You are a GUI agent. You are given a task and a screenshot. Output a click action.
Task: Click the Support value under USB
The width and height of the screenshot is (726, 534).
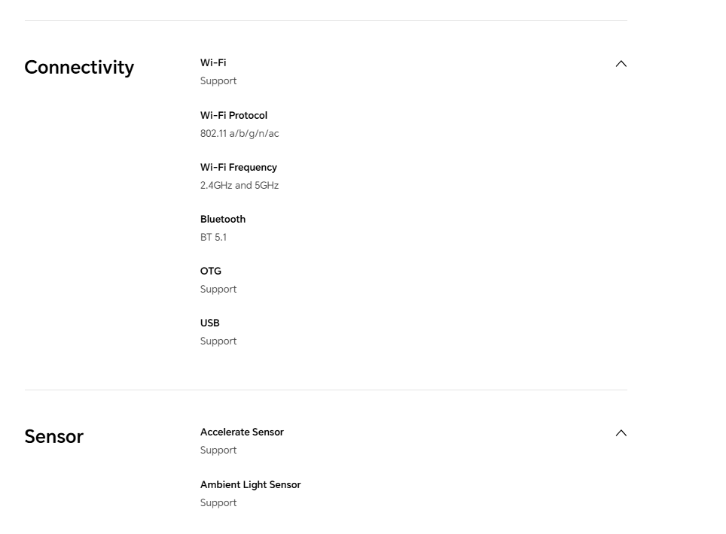pyautogui.click(x=218, y=341)
